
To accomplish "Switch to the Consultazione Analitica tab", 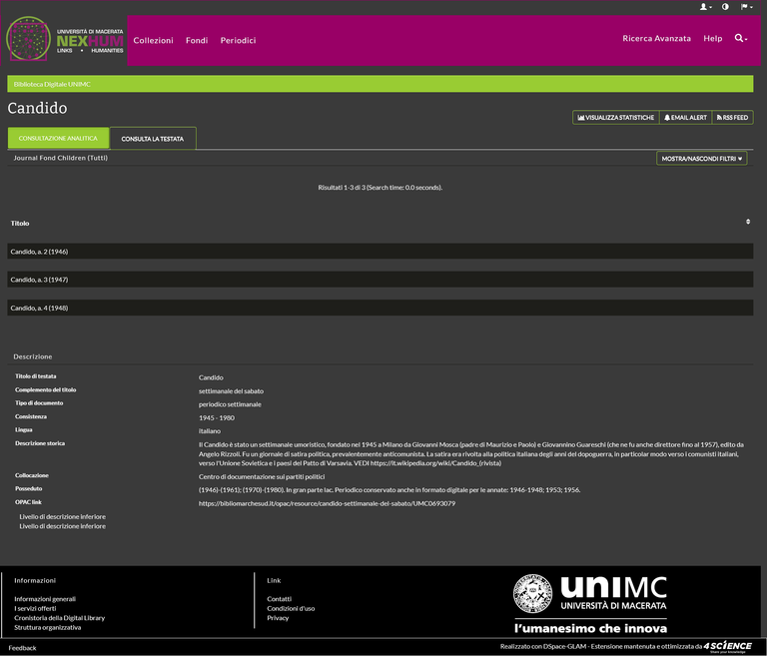I will [x=58, y=138].
